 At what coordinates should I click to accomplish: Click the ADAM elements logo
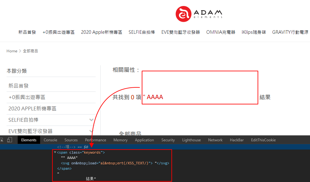click(199, 14)
